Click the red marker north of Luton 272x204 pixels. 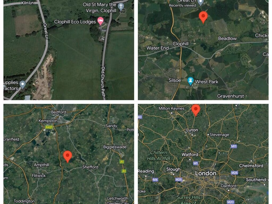click(x=196, y=110)
